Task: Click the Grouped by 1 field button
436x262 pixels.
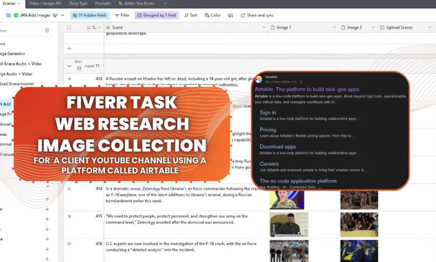Action: coord(157,15)
